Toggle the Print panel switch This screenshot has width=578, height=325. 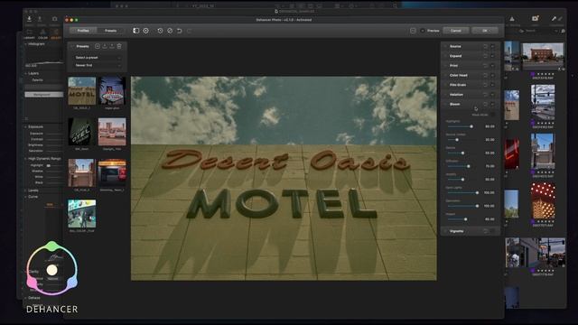[493, 66]
